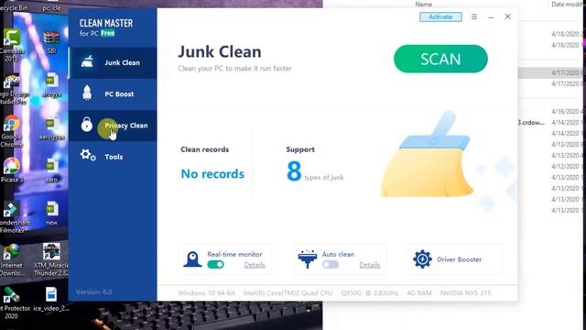Turn off the Real-time monitor switch
The width and height of the screenshot is (586, 330).
pyautogui.click(x=216, y=265)
